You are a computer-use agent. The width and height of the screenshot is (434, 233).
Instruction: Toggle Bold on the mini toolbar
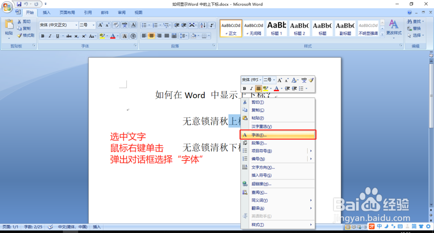(x=244, y=89)
